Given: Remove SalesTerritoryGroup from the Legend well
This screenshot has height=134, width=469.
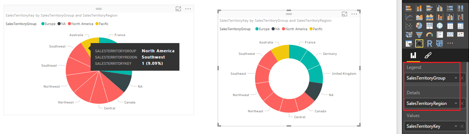Looking at the screenshot, I should [462, 78].
